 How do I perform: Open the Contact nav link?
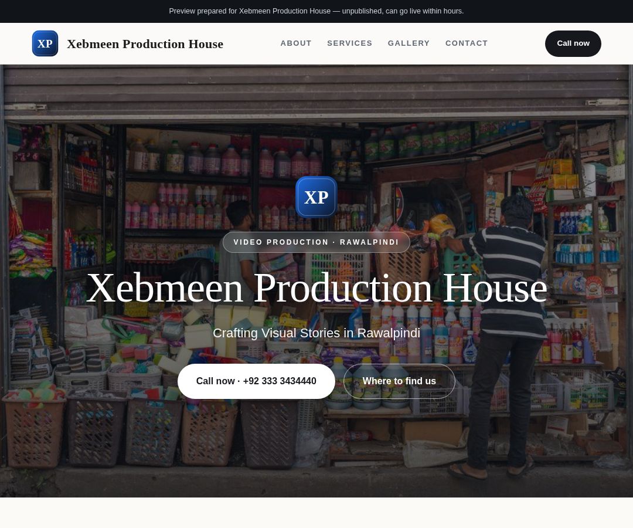point(467,43)
